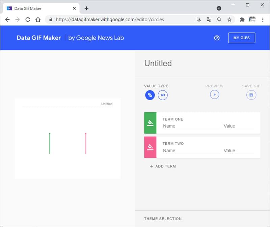Focus the Term Two Name field
The image size is (270, 227).
point(191,151)
